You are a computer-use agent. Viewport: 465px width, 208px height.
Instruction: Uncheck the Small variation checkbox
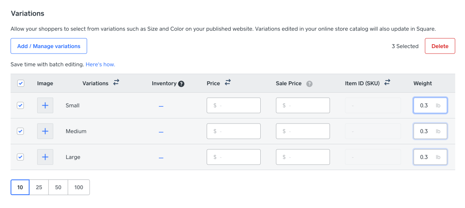(21, 106)
